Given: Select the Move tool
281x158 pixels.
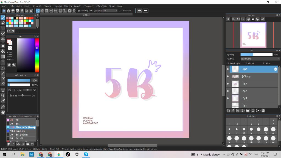Looking at the screenshot, I should tap(3, 39).
